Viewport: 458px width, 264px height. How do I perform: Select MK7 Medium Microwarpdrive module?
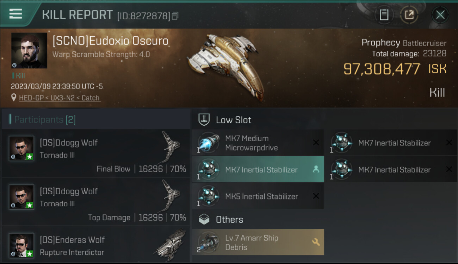(252, 143)
